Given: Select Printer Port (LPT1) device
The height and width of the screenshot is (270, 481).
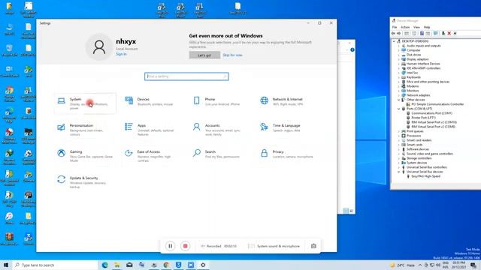Looking at the screenshot, I should (423, 118).
